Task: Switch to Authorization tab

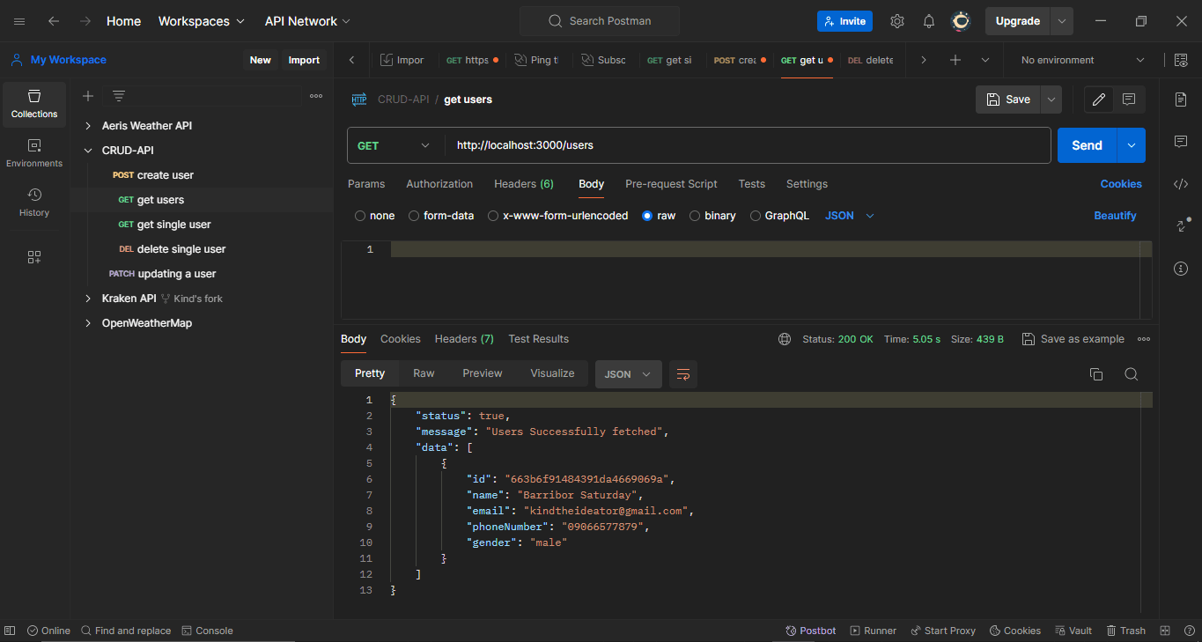Action: 439,184
